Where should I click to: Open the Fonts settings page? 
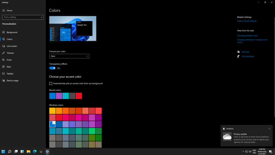tap(9, 60)
